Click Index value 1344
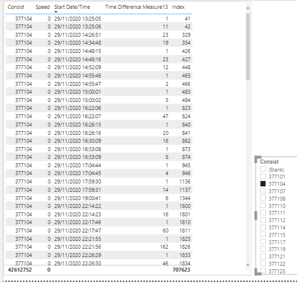 [185, 198]
